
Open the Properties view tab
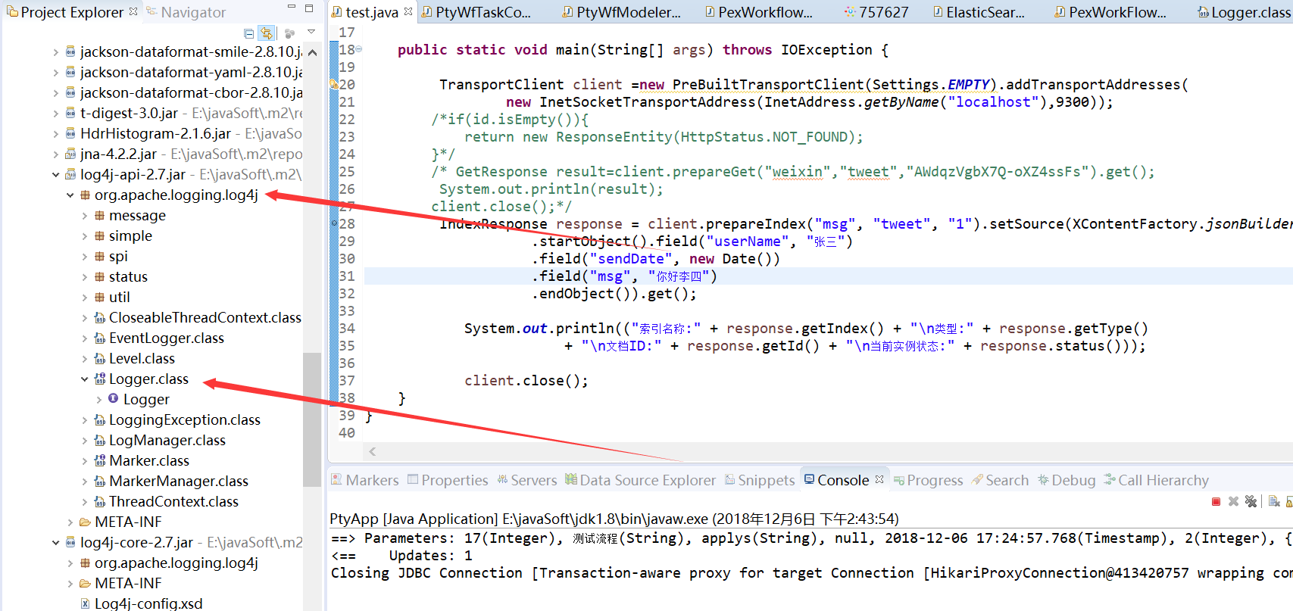click(448, 480)
